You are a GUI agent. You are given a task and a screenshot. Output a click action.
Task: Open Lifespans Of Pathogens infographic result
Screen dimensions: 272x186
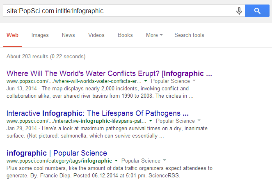coord(98,113)
